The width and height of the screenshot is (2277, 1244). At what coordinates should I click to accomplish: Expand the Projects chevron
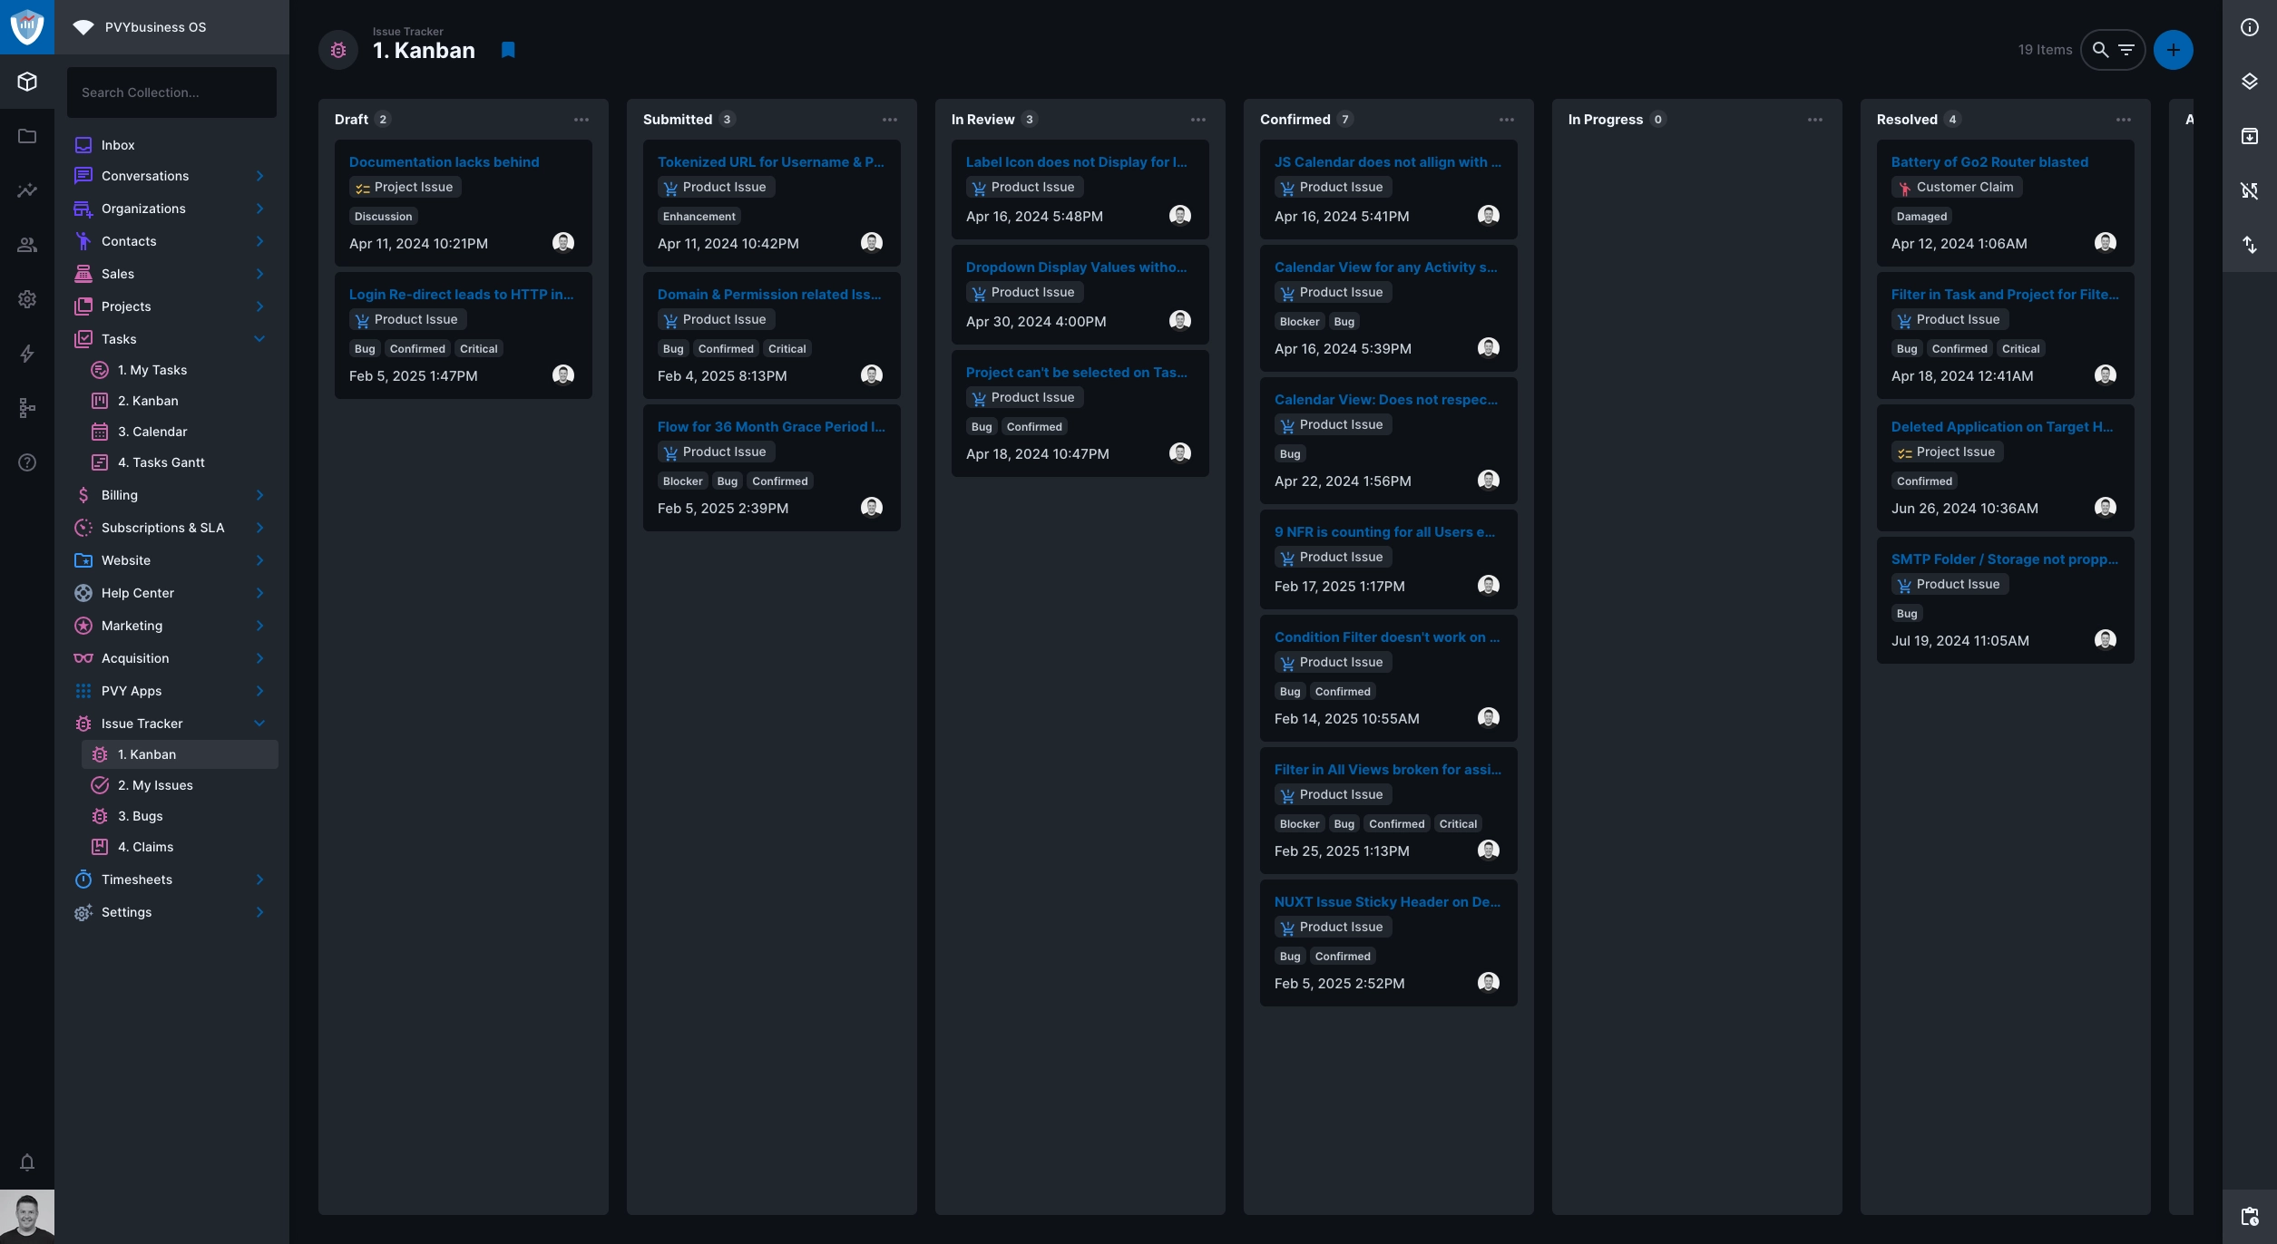tap(259, 306)
